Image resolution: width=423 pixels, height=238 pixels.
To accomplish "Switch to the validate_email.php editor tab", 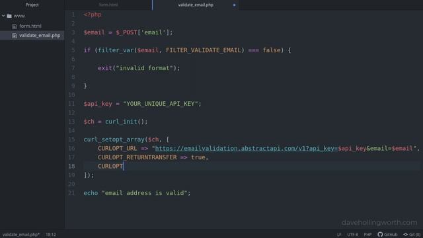I will click(x=196, y=5).
